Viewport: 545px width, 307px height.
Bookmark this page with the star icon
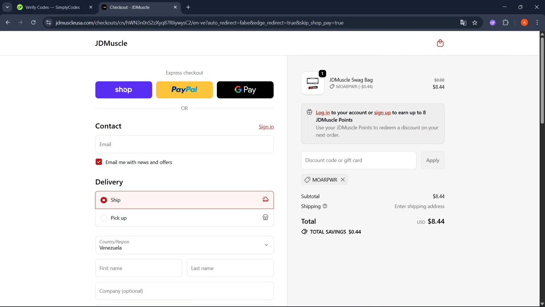(475, 23)
